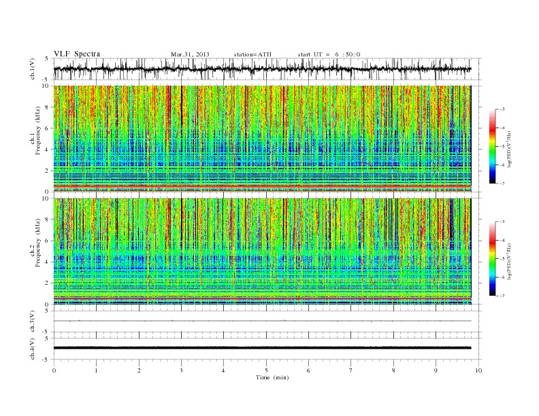This screenshot has width=539, height=416.
Task: Click the "-3" label on ch.1 colorbar
Action: [x=502, y=109]
